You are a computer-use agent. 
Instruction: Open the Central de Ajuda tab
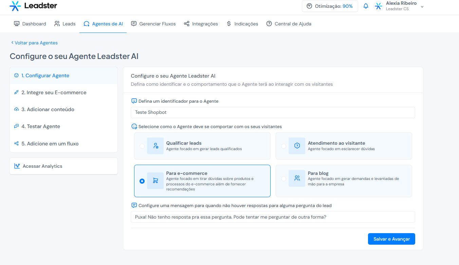[289, 24]
